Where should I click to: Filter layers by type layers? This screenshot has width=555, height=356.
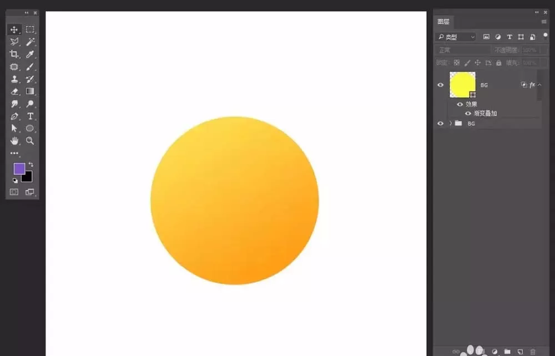point(509,37)
